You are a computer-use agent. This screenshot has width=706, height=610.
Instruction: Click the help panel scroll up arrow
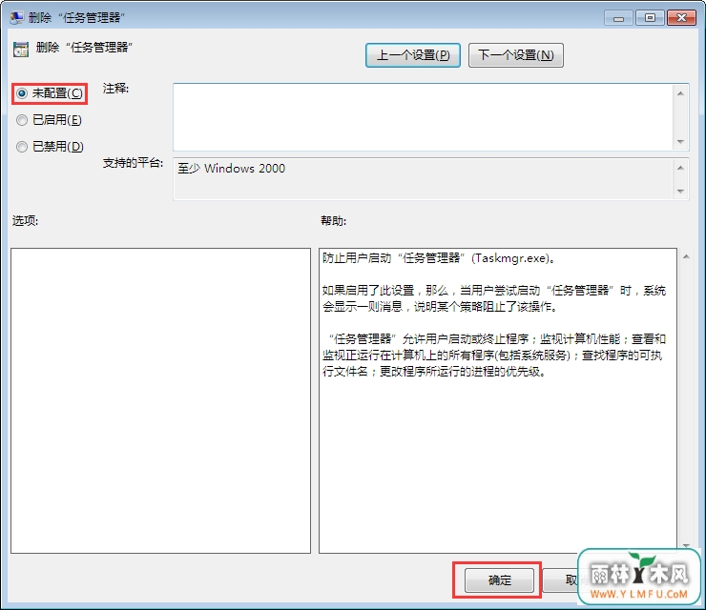tap(686, 256)
